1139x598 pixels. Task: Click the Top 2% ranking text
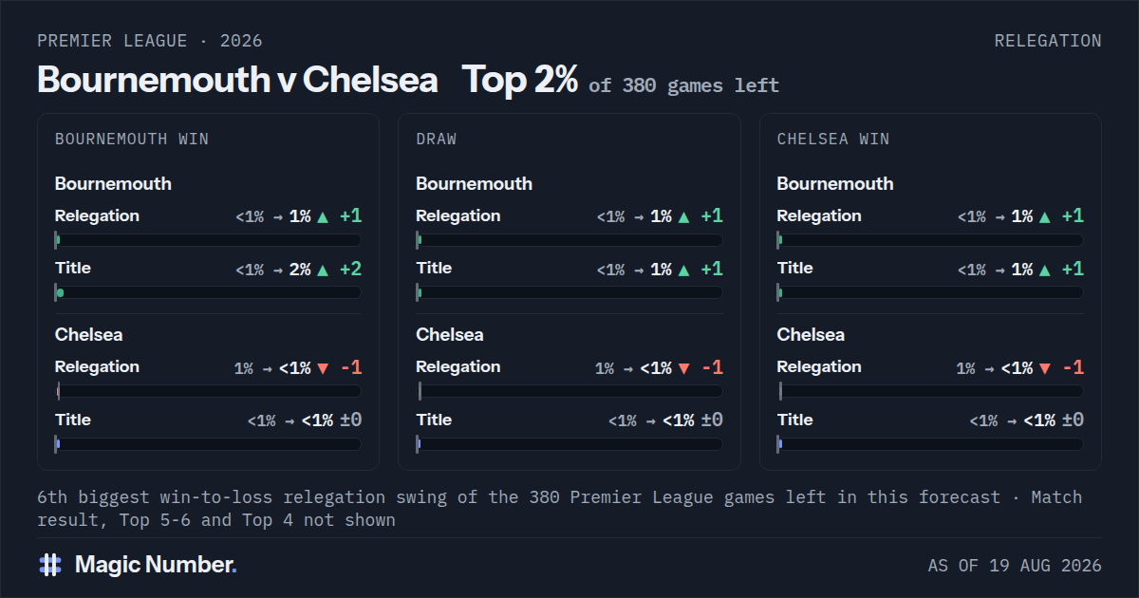click(x=520, y=80)
